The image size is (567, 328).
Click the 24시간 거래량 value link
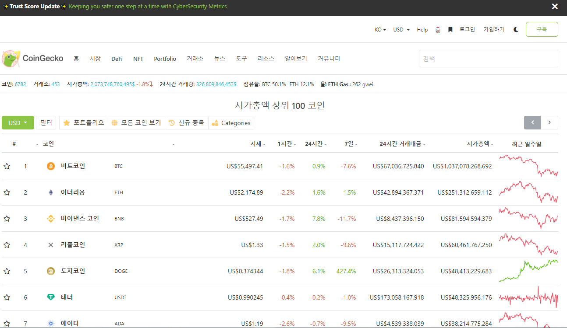216,84
